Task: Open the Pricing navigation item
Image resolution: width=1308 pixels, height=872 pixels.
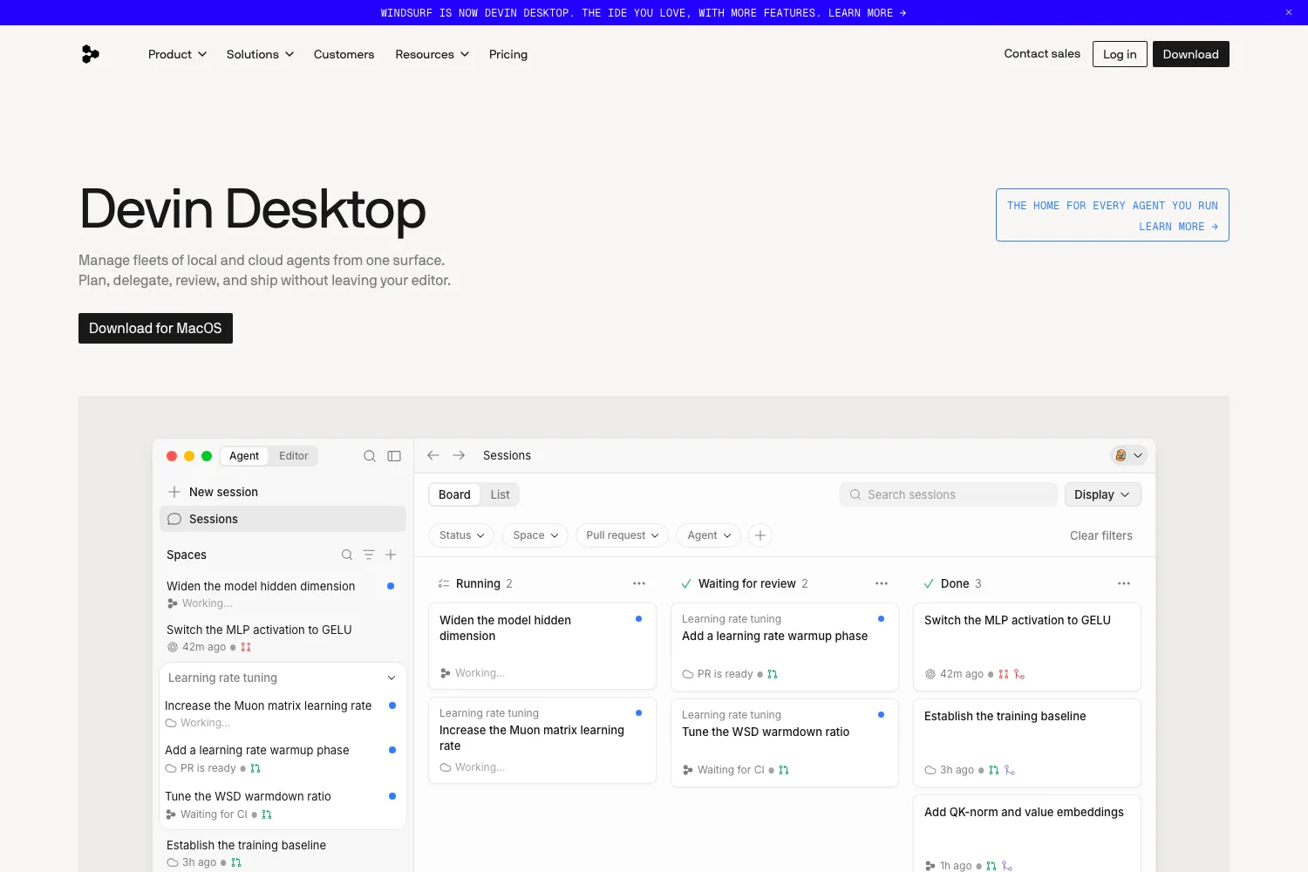Action: point(508,54)
